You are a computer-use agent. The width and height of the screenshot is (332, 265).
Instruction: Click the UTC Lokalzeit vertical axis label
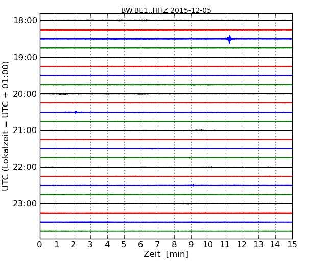click(x=6, y=126)
